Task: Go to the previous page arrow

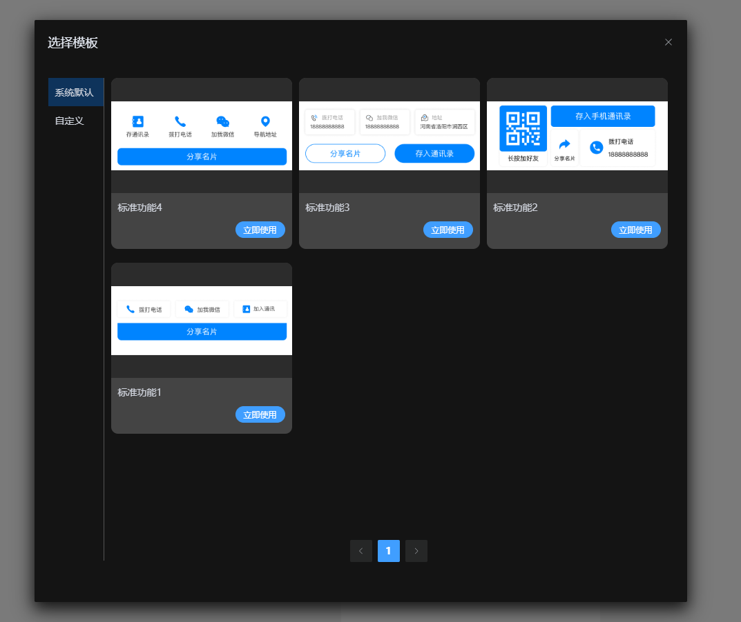Action: [x=361, y=551]
